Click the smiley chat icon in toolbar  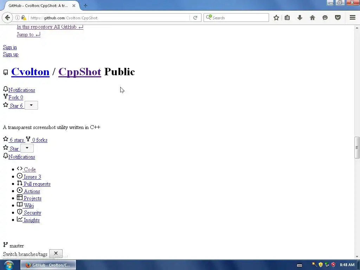pos(325,18)
